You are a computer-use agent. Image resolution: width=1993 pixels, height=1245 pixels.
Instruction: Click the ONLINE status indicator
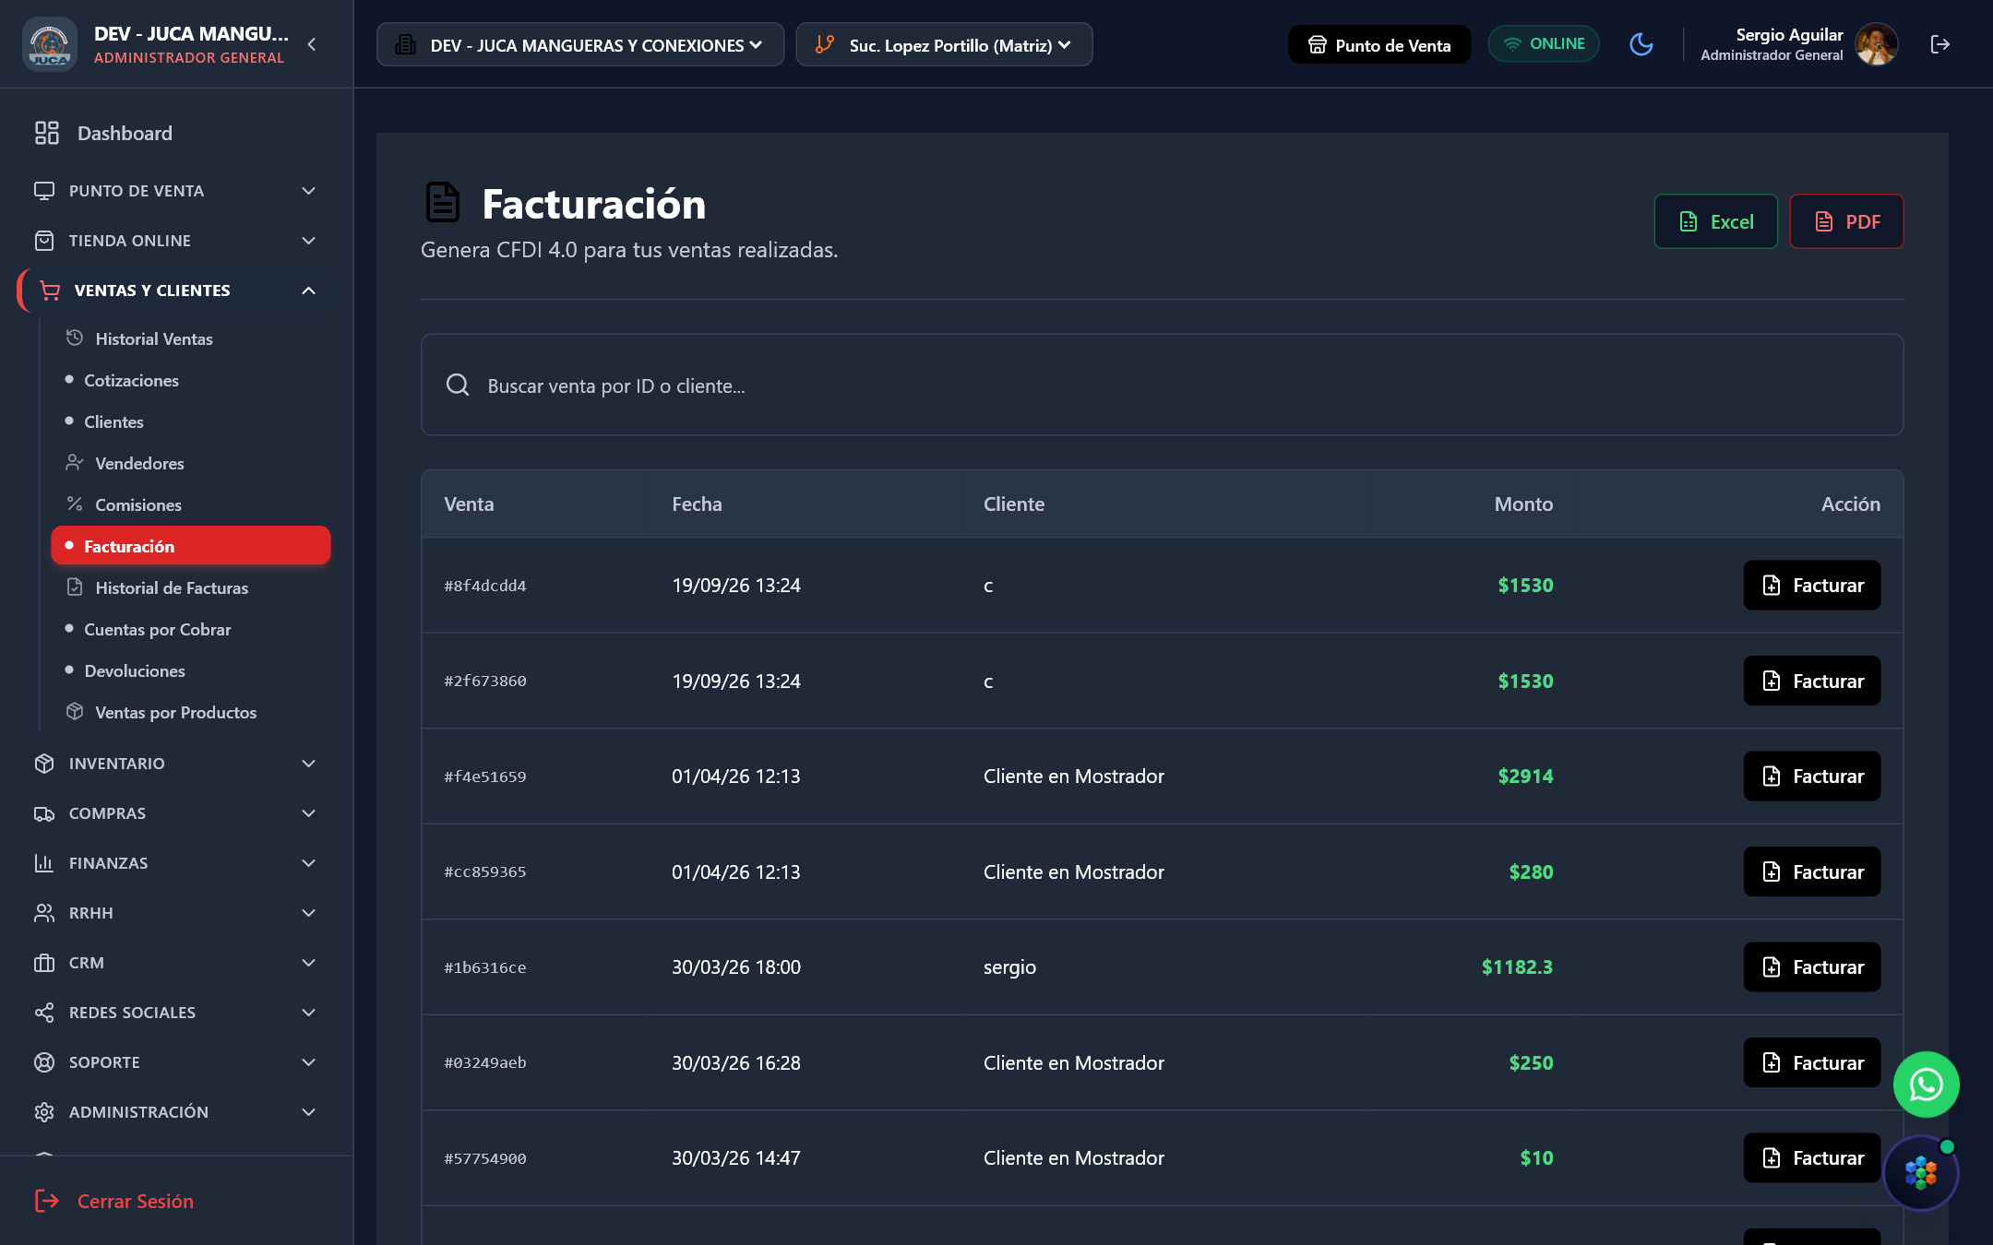click(1544, 44)
